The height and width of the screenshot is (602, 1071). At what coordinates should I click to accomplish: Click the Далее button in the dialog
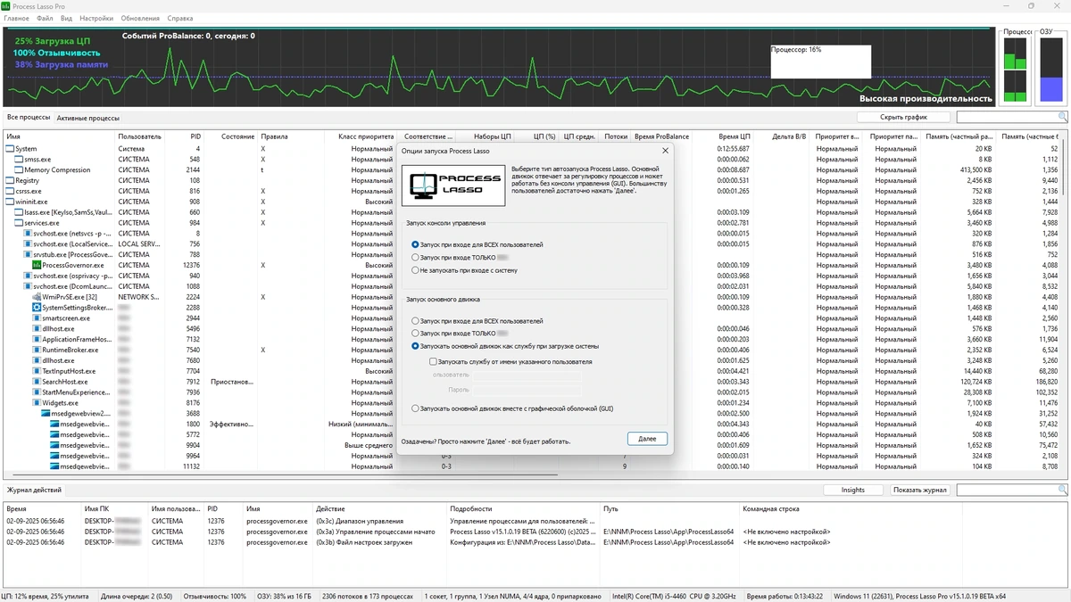(x=647, y=439)
